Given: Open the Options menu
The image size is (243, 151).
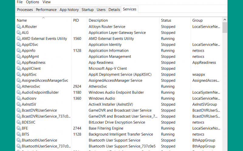Looking at the screenshot, I should [x=33, y=2].
